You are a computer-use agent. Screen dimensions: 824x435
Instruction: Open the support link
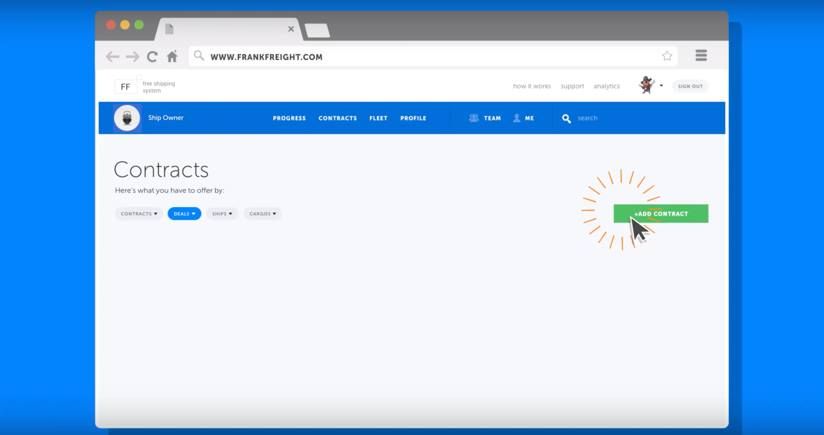pyautogui.click(x=572, y=86)
